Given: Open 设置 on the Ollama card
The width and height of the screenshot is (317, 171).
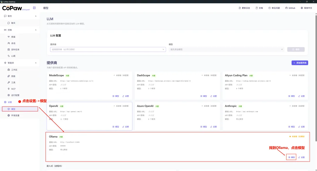Looking at the screenshot, I should (301, 157).
